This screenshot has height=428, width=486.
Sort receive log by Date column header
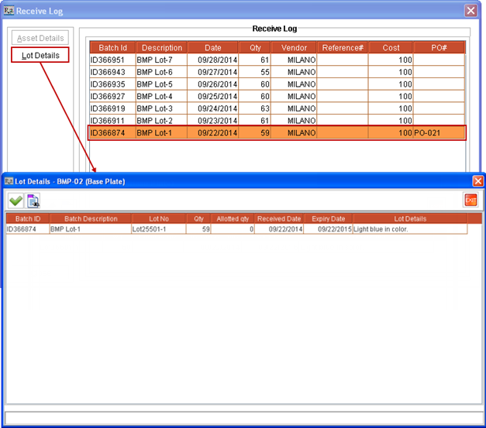(x=212, y=47)
